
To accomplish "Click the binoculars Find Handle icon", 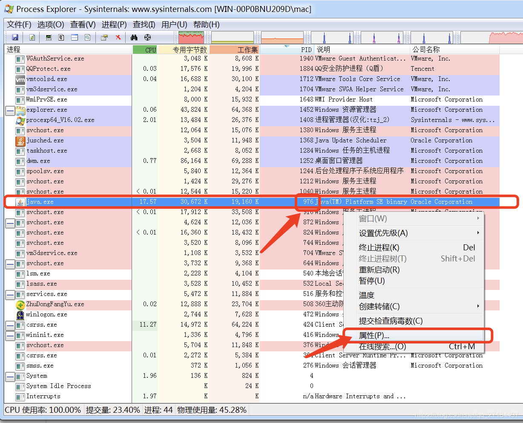I will (x=134, y=38).
